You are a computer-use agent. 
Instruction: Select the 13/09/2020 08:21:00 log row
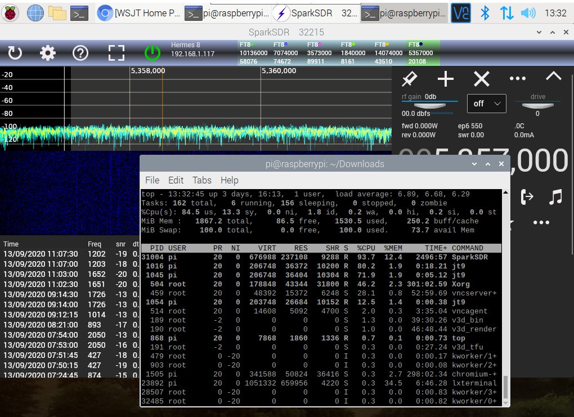[70, 325]
